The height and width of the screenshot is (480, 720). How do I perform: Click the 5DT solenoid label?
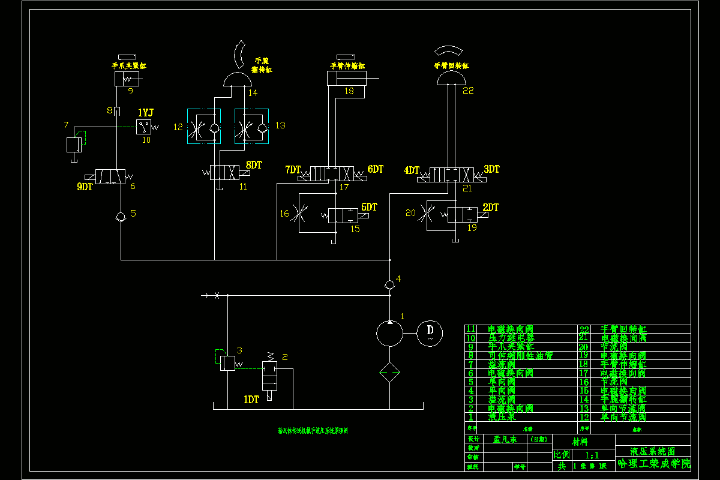pyautogui.click(x=370, y=207)
